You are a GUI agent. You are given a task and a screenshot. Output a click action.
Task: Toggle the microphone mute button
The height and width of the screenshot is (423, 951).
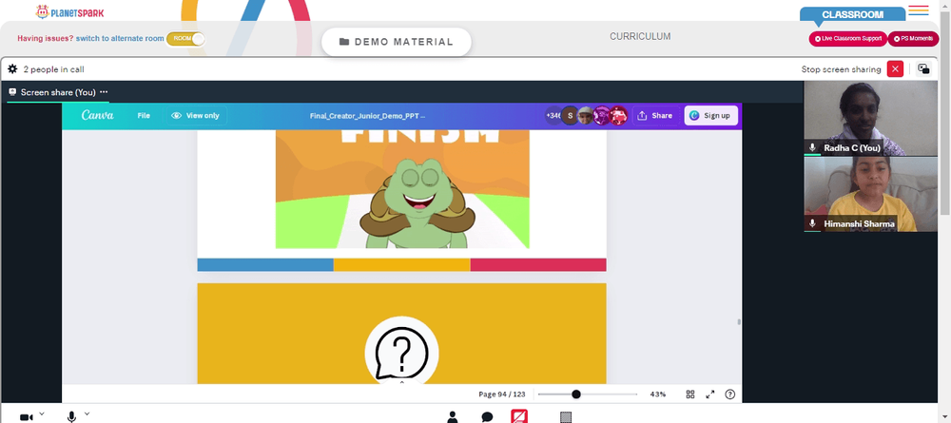pos(71,417)
